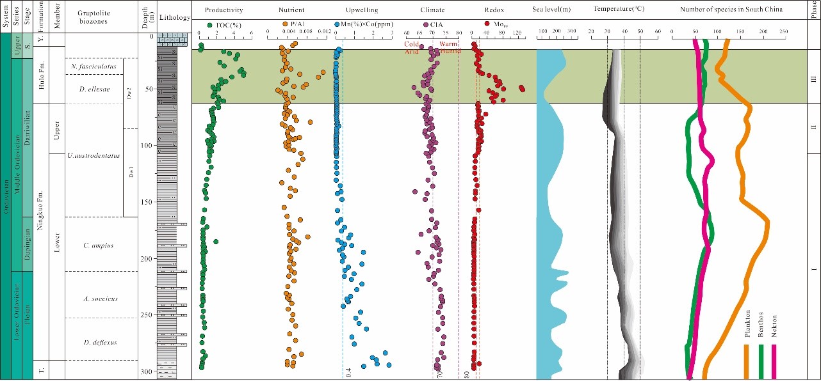Click the blue Mn(%)×Co(ppm) legend dot

(337, 24)
